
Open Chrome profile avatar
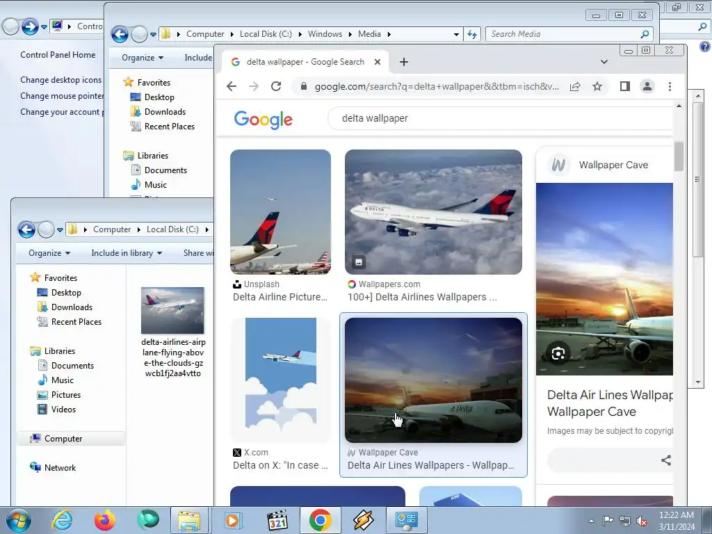647,86
